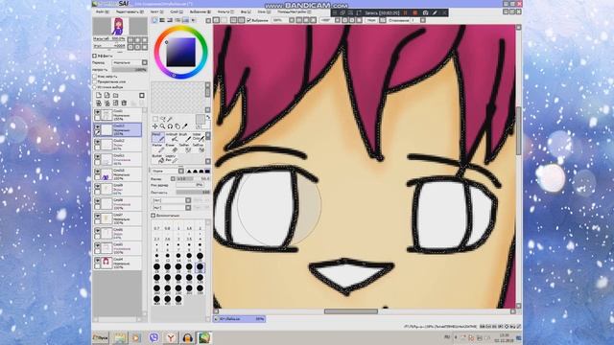Switch to the open document tab below canvas

click(x=240, y=319)
